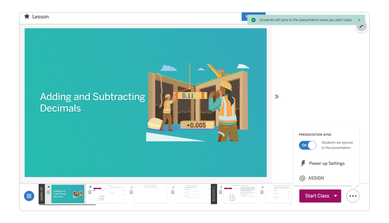This screenshot has height=223, width=389.
Task: Click the lightning bolt icon on Power-up slide
Action: pos(90,187)
